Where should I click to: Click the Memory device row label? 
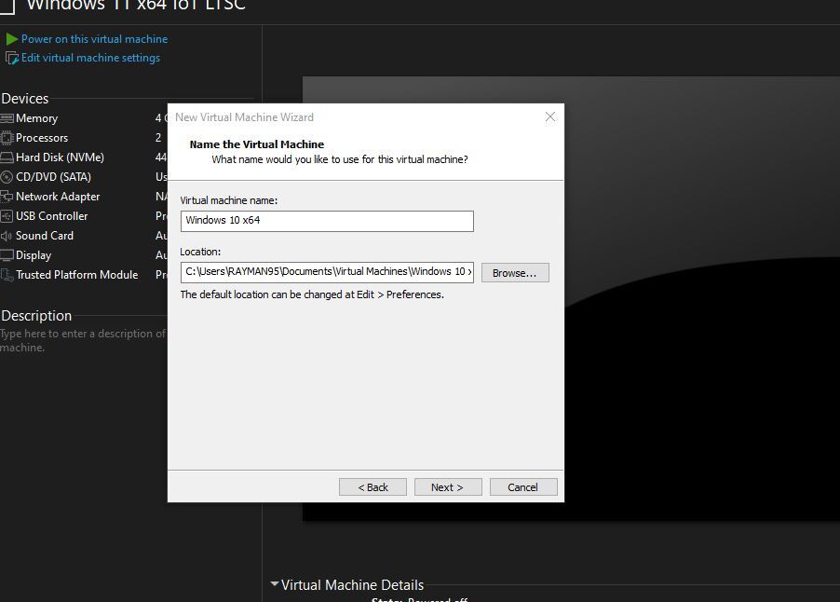tap(37, 118)
